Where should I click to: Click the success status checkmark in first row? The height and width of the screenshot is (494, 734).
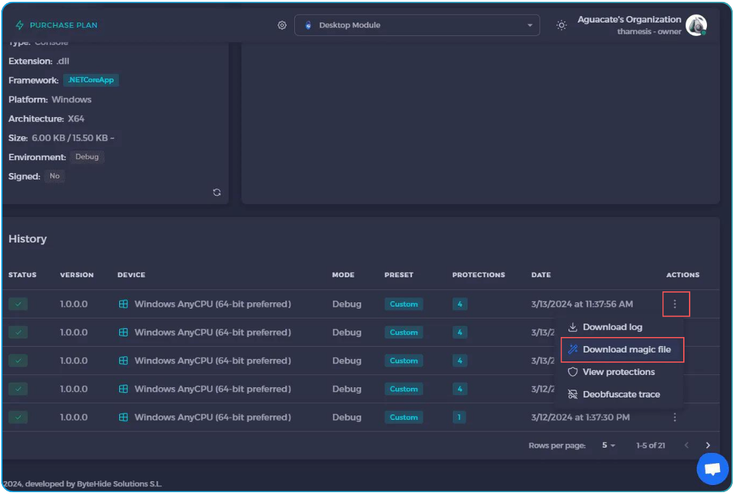tap(18, 304)
